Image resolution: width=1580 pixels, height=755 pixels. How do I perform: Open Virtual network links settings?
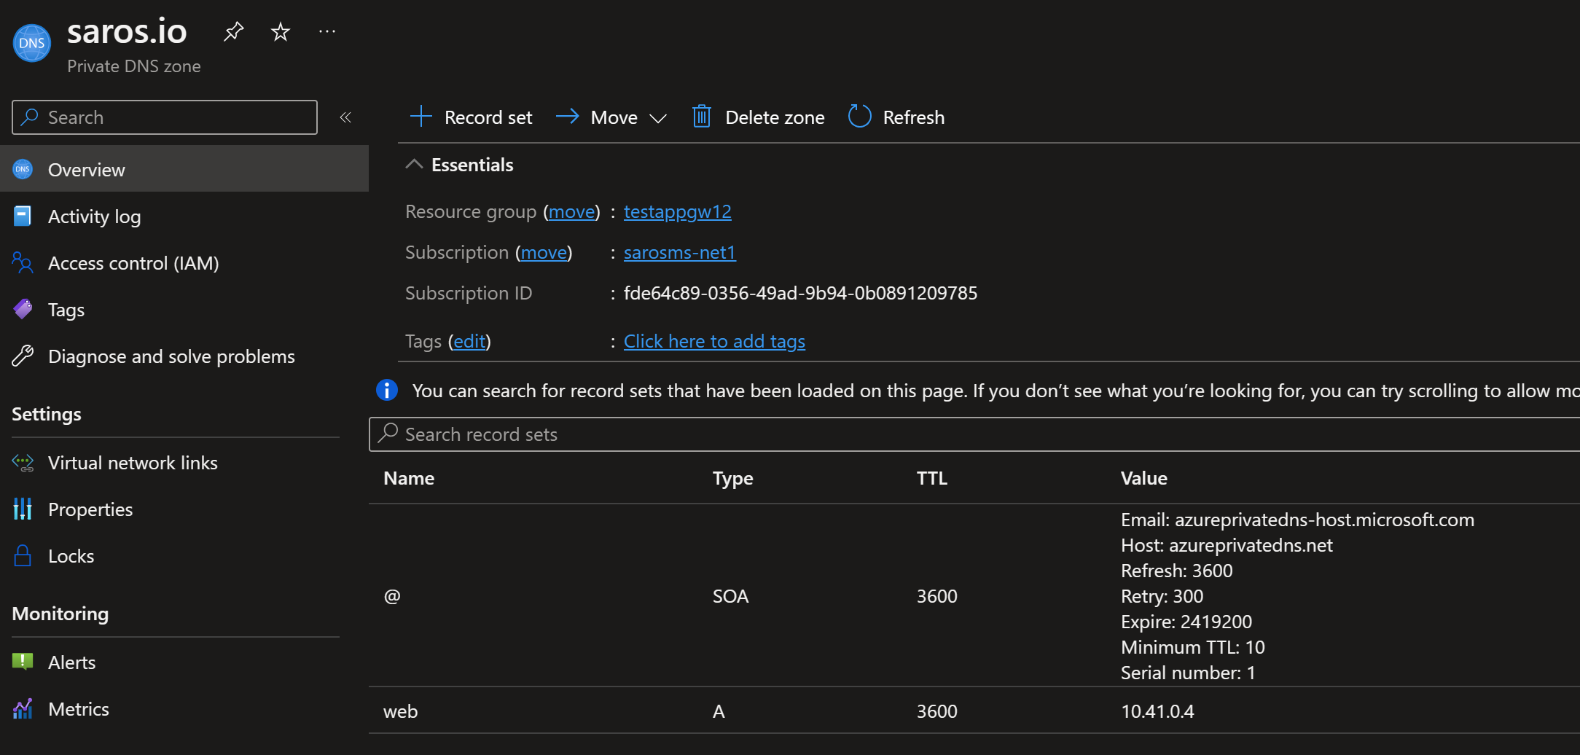click(x=133, y=463)
